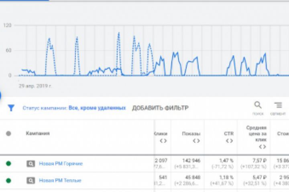Screen dimensions: 289x192
Task: Open the Новая РМ Горячие campaign link
Action: [x=61, y=163]
